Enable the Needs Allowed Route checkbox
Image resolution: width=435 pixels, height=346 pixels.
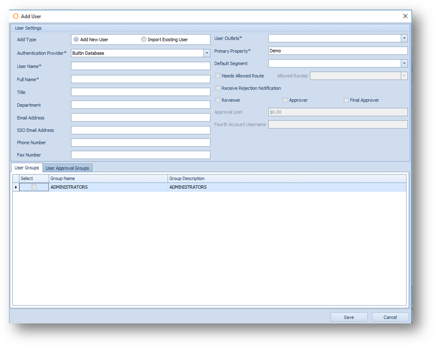click(x=218, y=76)
